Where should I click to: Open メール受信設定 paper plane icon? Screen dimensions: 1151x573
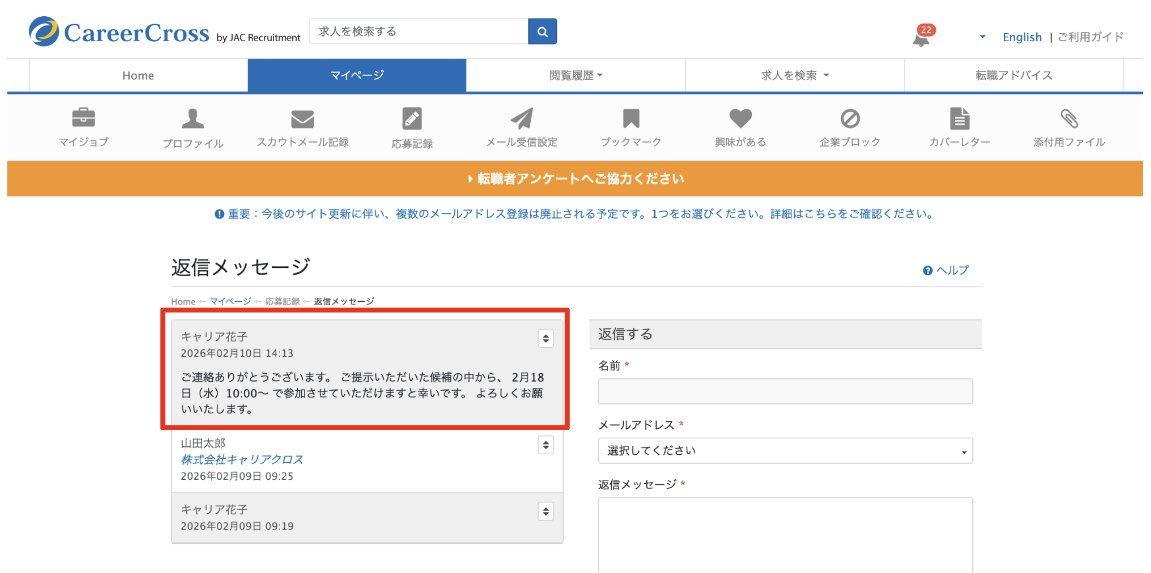point(522,118)
